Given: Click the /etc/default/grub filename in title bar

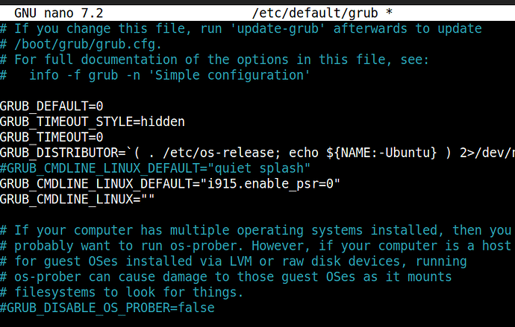Looking at the screenshot, I should click(x=315, y=13).
